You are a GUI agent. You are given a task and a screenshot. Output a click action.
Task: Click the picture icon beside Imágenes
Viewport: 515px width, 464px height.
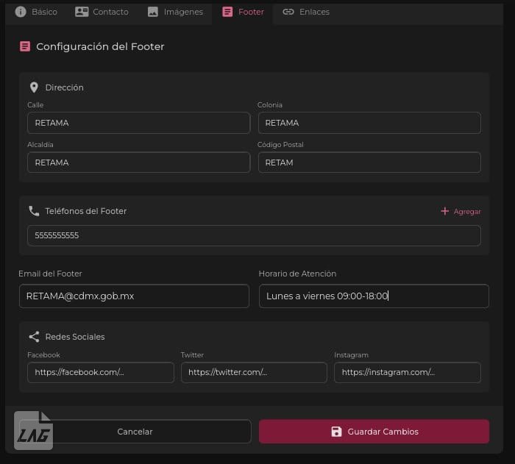coord(153,12)
